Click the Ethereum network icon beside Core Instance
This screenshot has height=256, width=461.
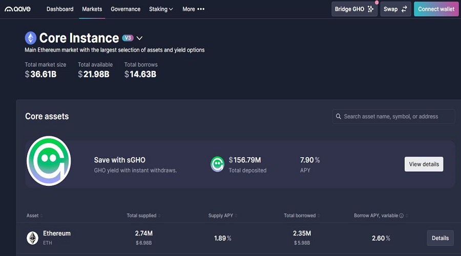click(31, 38)
